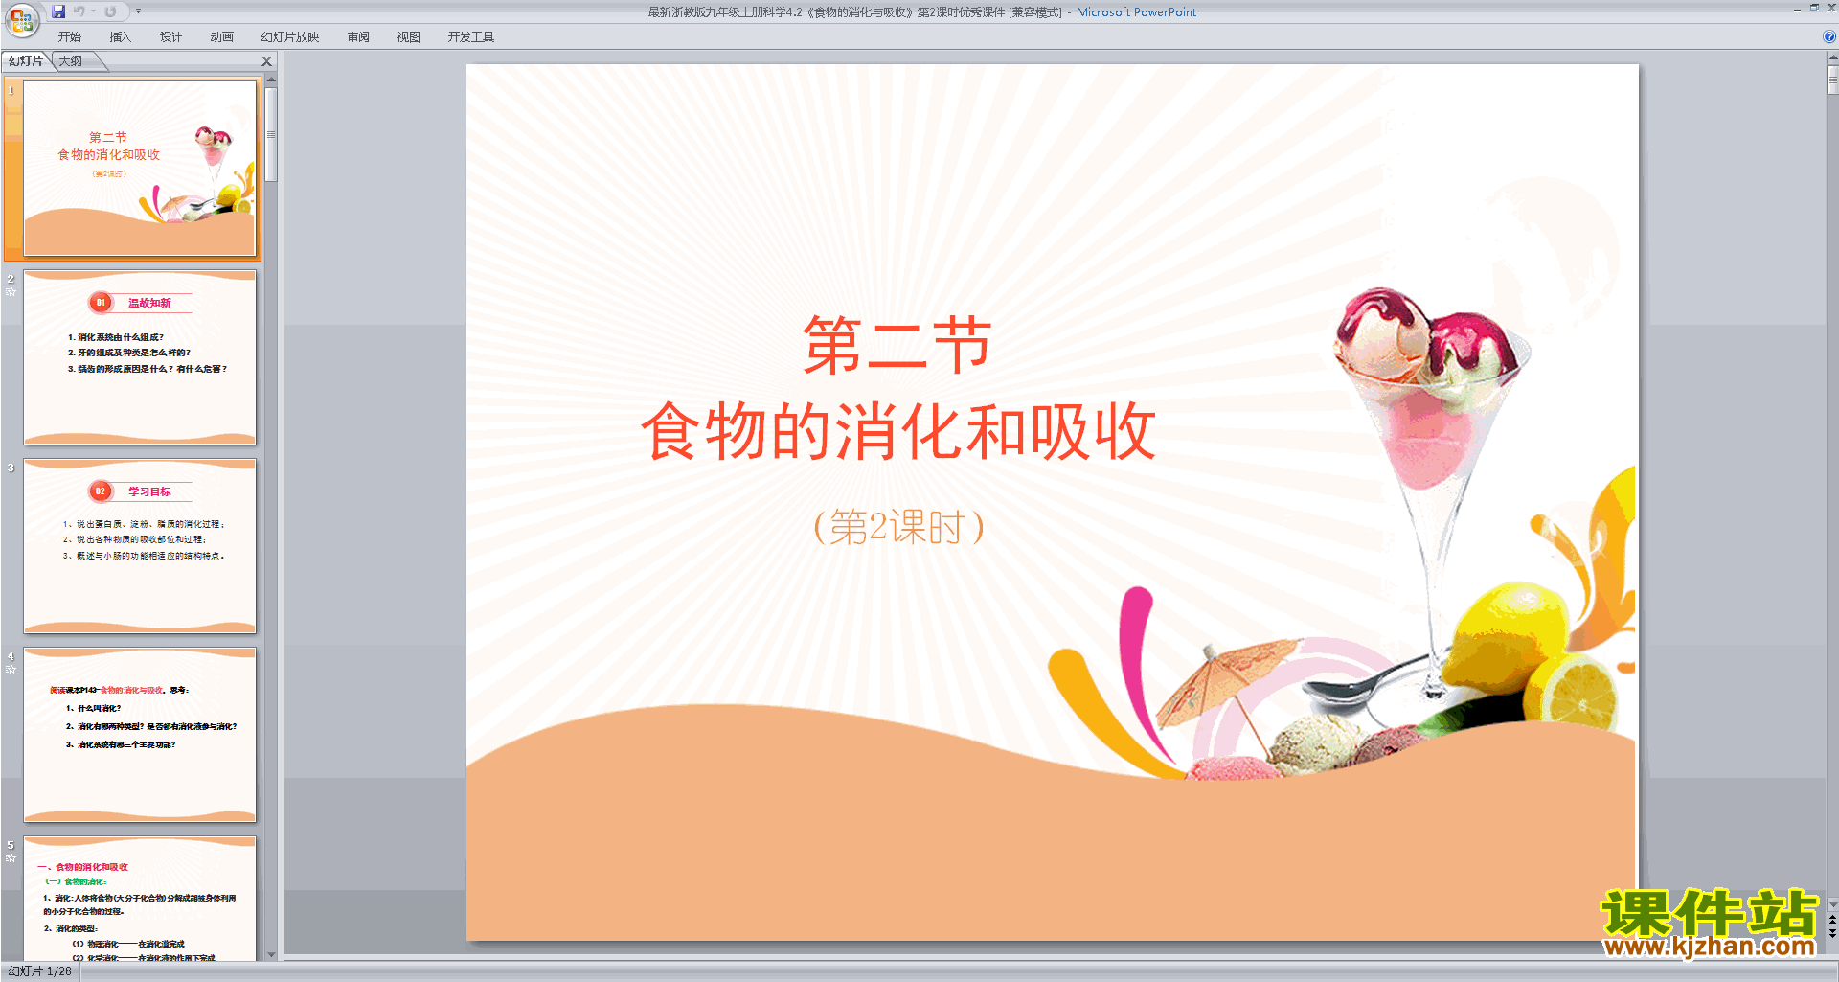The height and width of the screenshot is (982, 1839).
Task: Open the 开发工具 ribbon tab
Action: (470, 37)
